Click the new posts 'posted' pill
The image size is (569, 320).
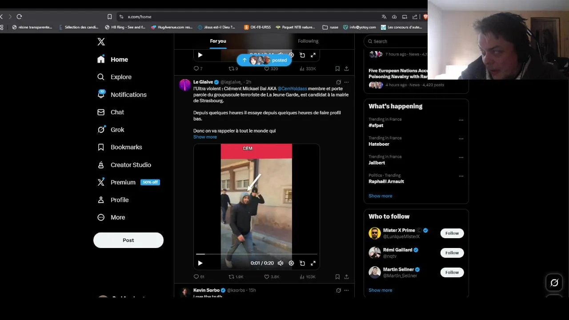[264, 60]
